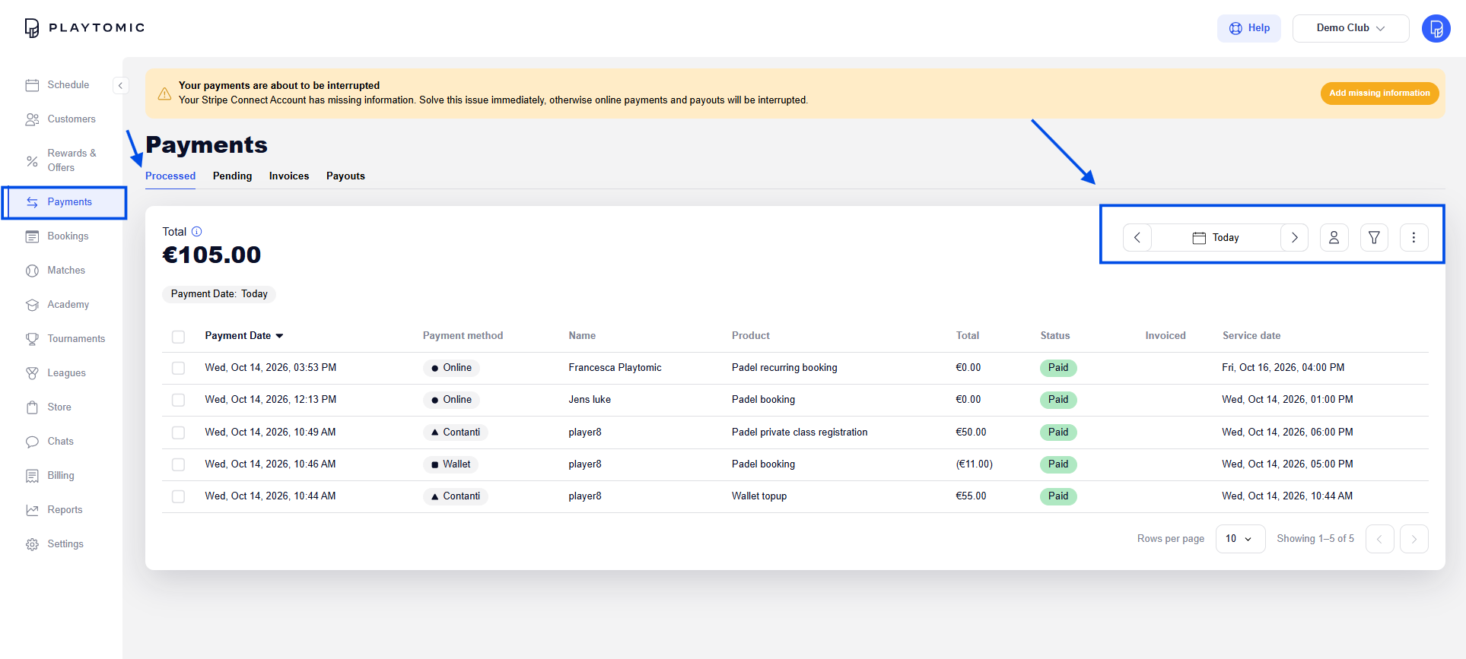Open the user profile avatar
Viewport: 1466px width, 659px height.
tap(1436, 29)
